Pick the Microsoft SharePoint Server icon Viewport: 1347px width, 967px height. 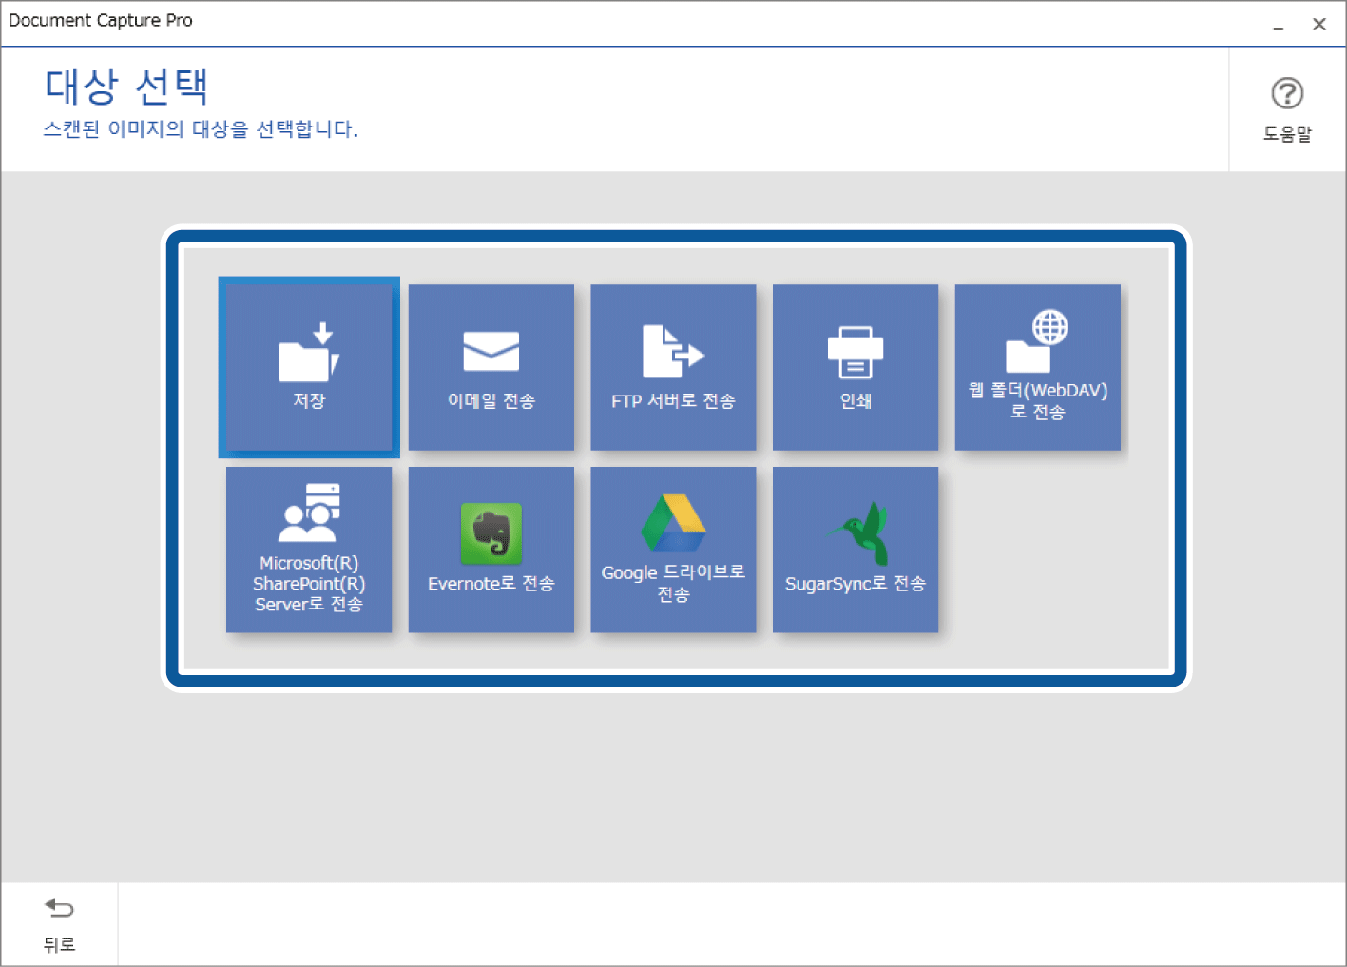tap(309, 513)
